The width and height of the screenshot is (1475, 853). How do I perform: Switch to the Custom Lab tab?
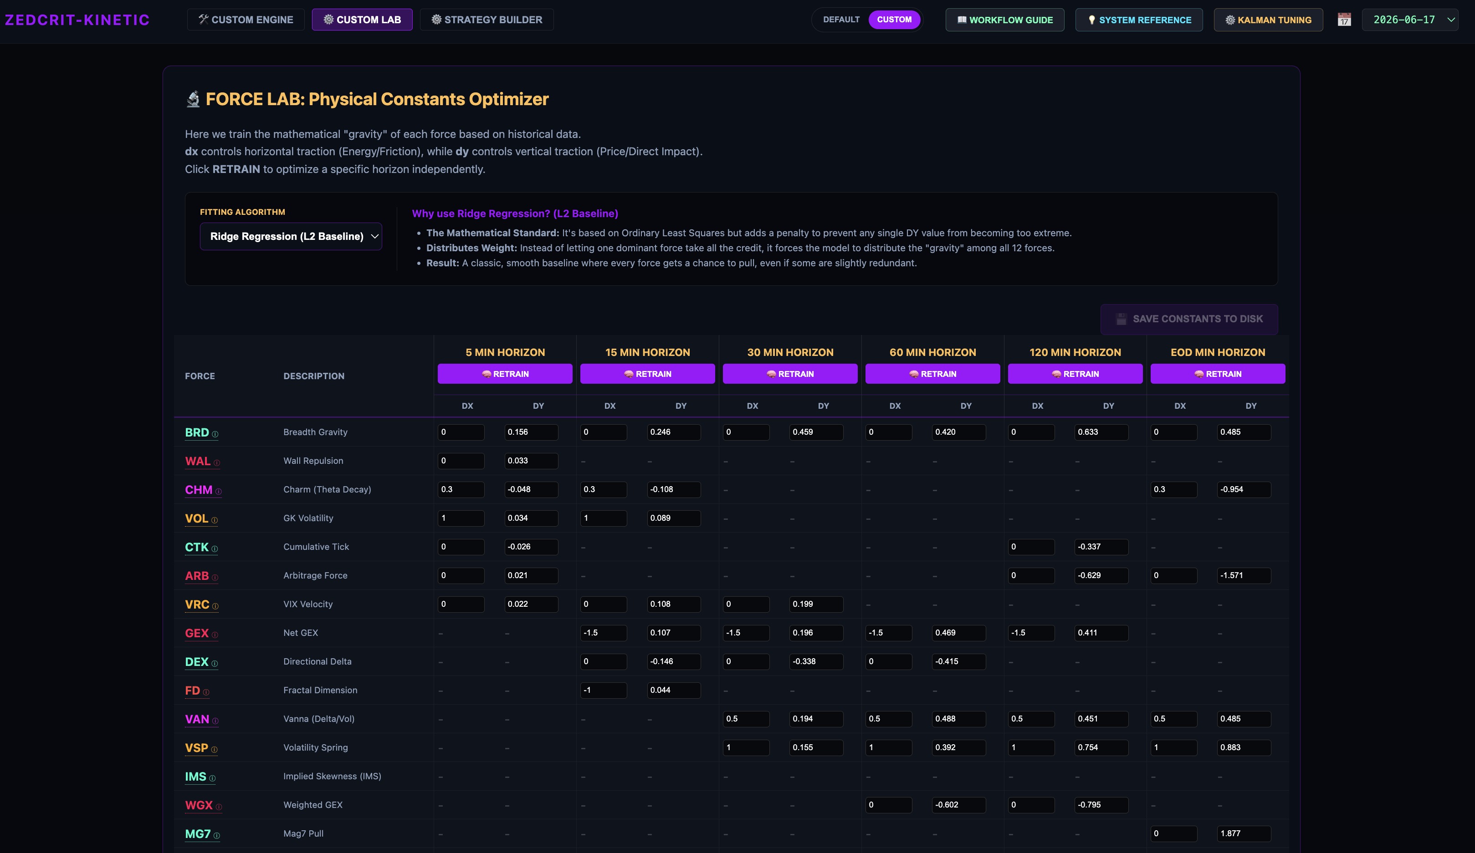pos(362,19)
